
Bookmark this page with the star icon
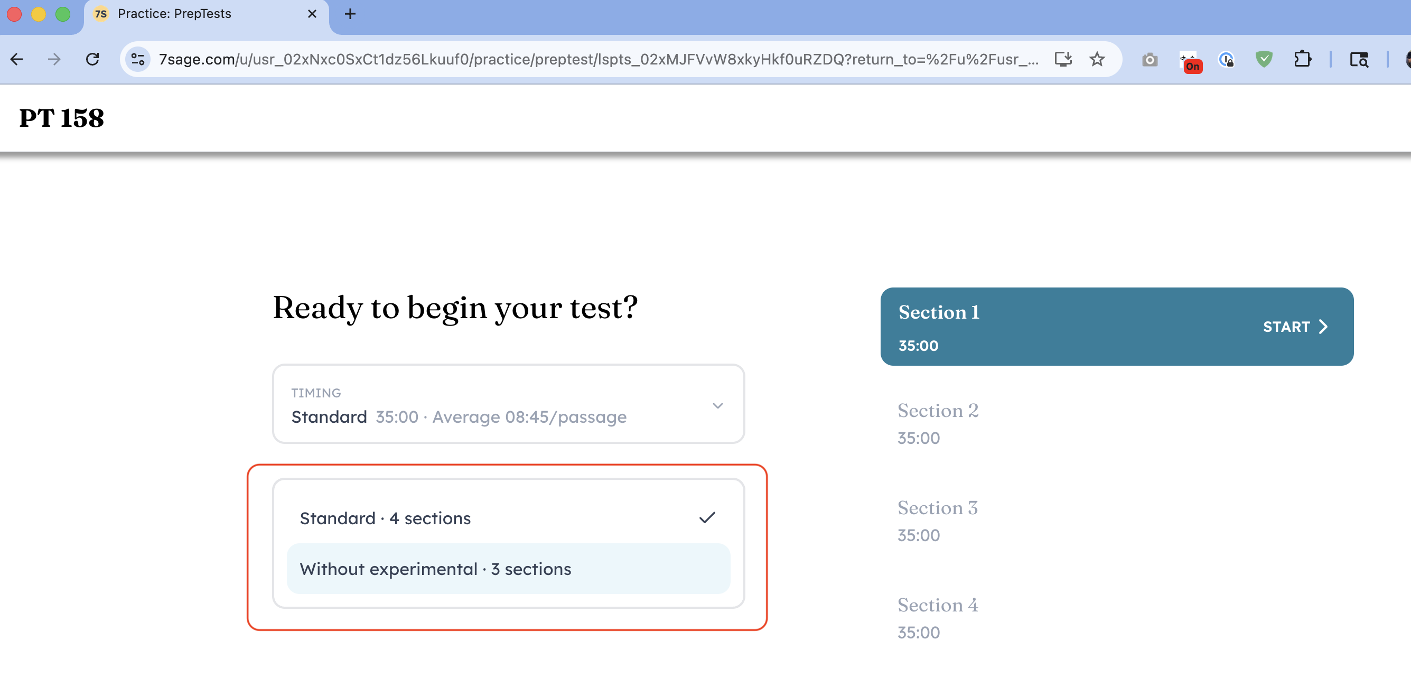click(1097, 59)
